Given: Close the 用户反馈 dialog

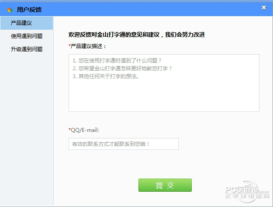Looking at the screenshot, I should pyautogui.click(x=264, y=7).
